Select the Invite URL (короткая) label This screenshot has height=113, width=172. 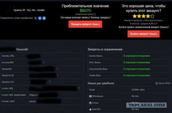pyautogui.click(x=14, y=95)
